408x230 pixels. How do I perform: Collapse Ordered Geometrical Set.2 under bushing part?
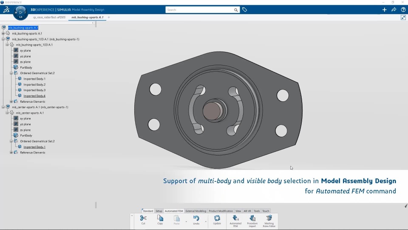click(11, 73)
